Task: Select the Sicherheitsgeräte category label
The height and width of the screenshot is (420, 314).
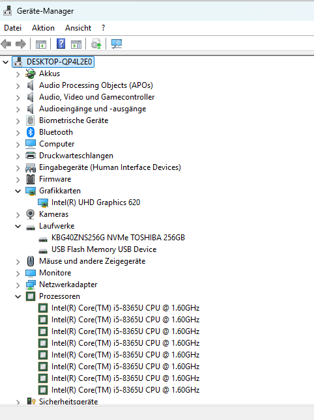Action: (x=68, y=401)
